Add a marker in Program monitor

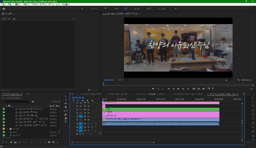[x=153, y=89]
